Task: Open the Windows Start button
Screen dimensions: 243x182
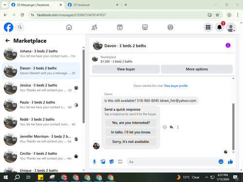Action: (x=6, y=177)
